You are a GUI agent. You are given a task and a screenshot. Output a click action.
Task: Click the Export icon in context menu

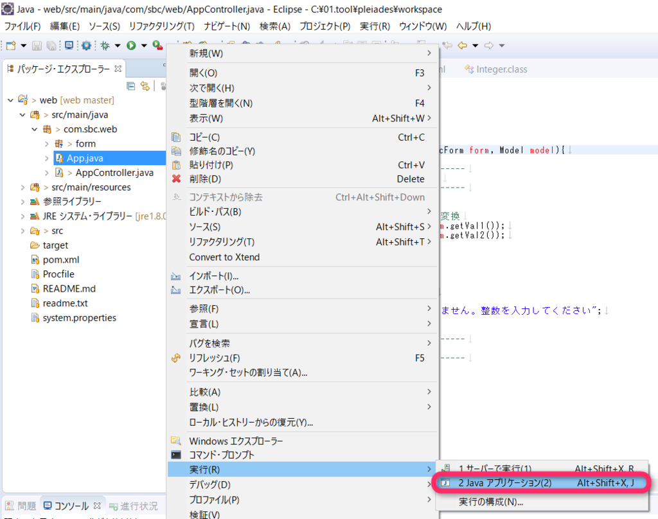point(176,290)
